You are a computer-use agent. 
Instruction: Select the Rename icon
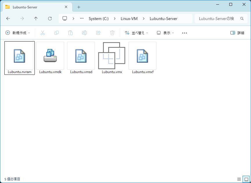coord(84,33)
